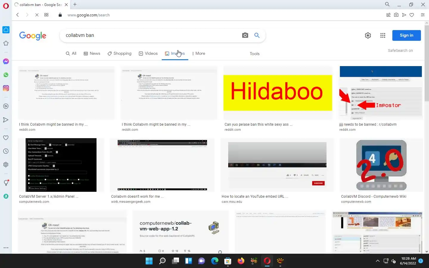Open Google apps grid

(x=383, y=35)
